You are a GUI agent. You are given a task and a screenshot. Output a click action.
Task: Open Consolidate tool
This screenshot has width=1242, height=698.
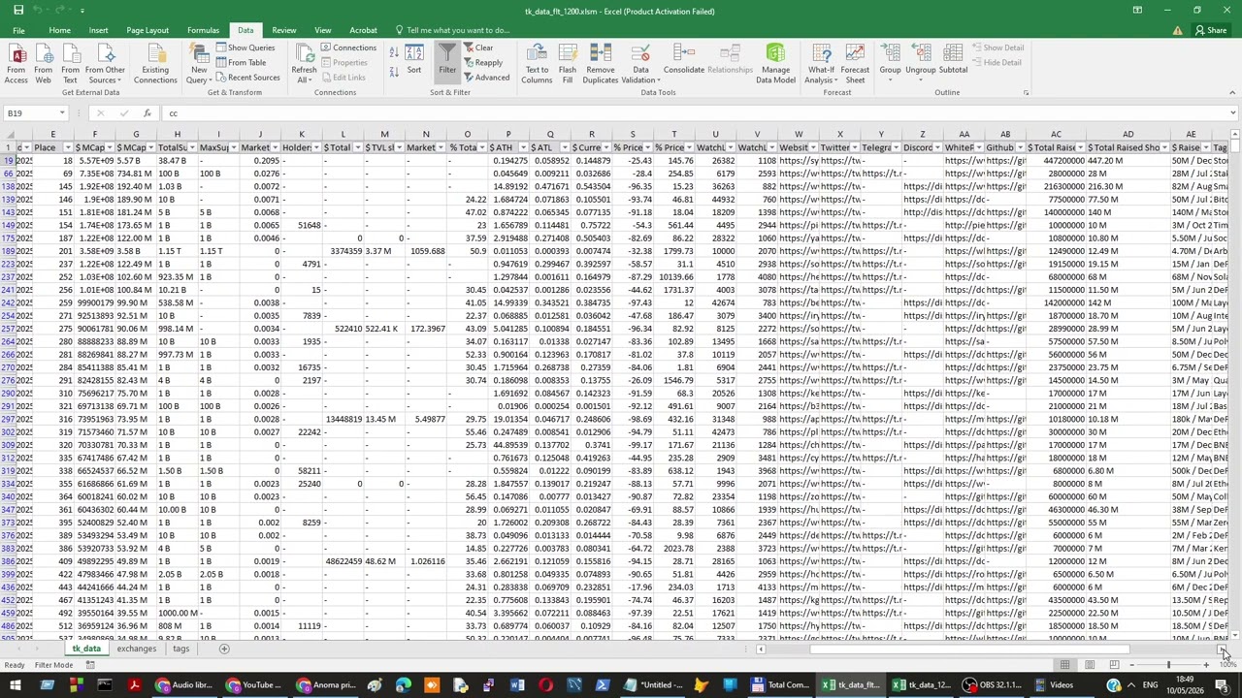coord(684,60)
